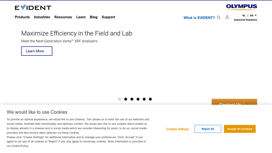Click the EVIDENT logo
The height and width of the screenshot is (153, 272).
[x=33, y=7]
